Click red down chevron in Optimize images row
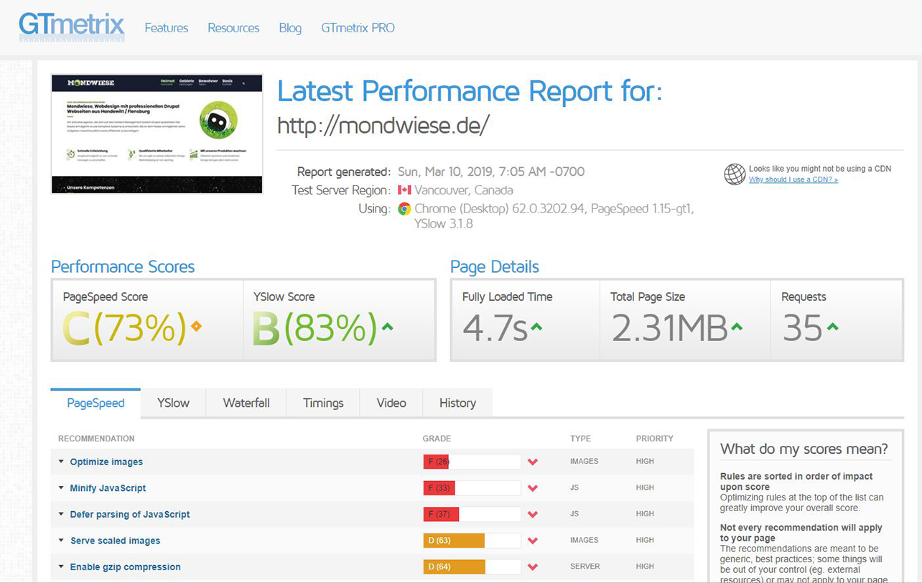Image resolution: width=922 pixels, height=583 pixels. pos(533,462)
